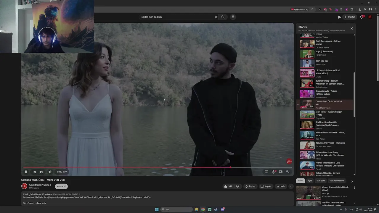Select current Cessas feat. Ülkü playlist item
This screenshot has width=379, height=213.
pyautogui.click(x=325, y=104)
